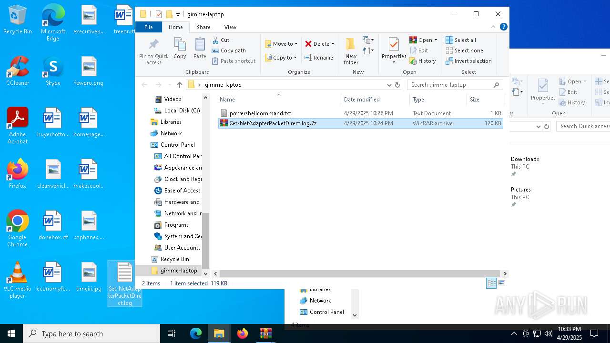This screenshot has height=343, width=610.
Task: Click the Edit button in Open group
Action: pyautogui.click(x=418, y=50)
